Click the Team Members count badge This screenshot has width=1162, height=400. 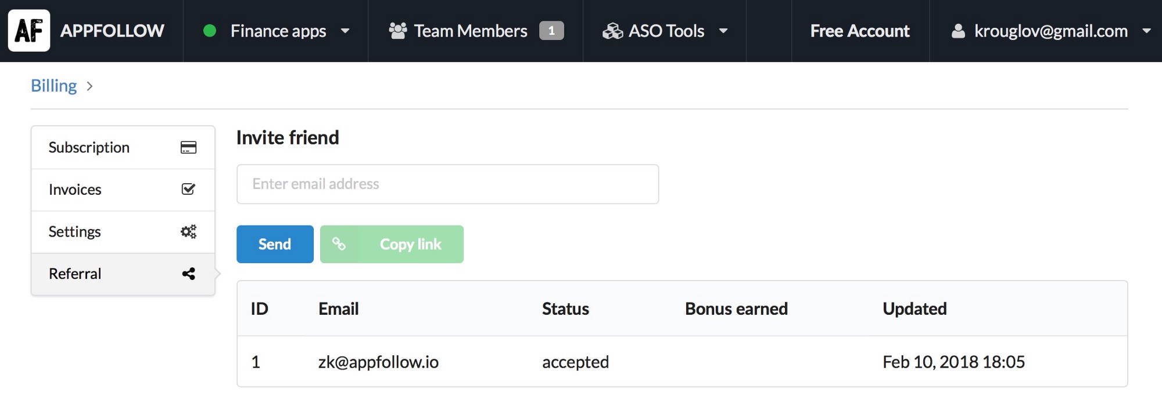[551, 31]
